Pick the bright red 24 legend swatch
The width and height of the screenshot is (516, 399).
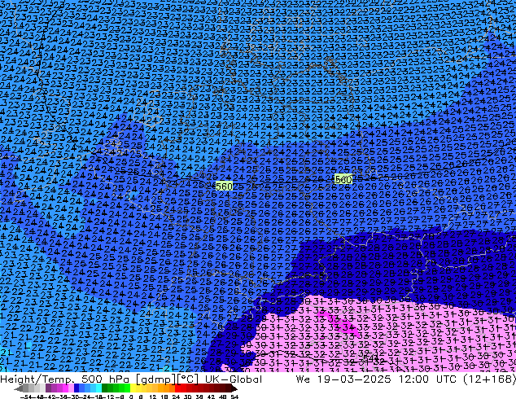pyautogui.click(x=177, y=388)
